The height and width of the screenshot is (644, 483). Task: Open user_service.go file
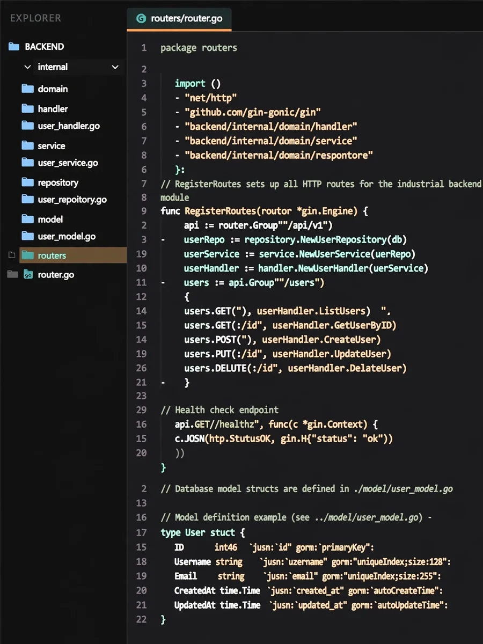point(68,163)
